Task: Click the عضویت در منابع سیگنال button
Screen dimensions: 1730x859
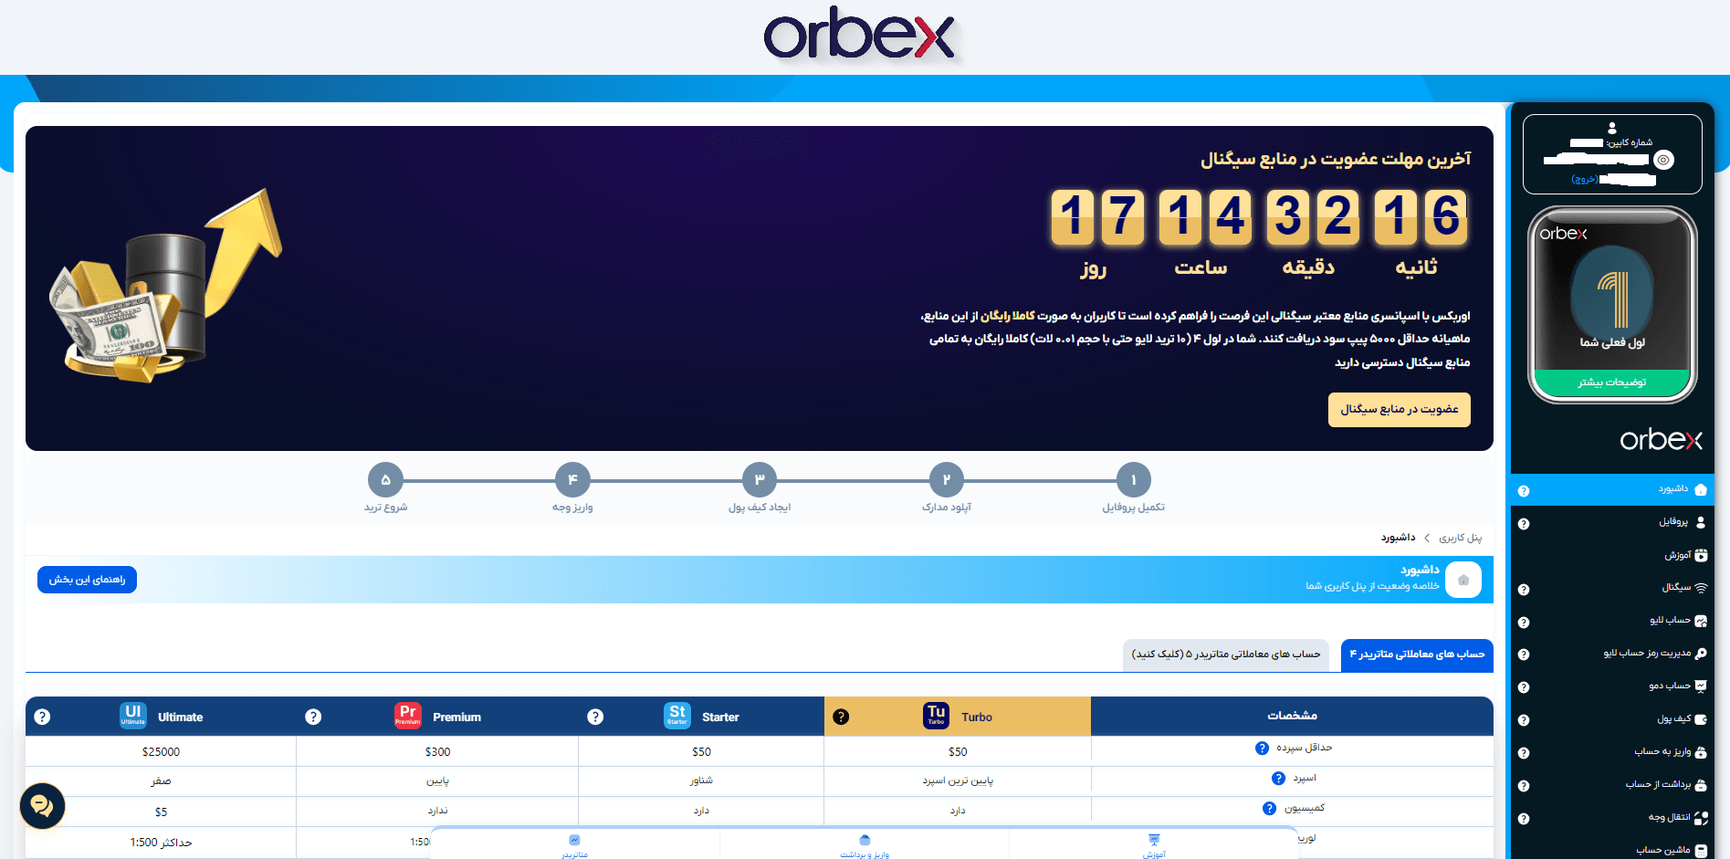Action: 1400,410
